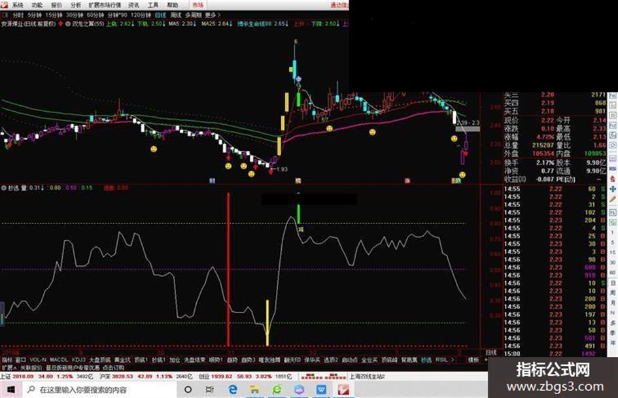Open the 系统 menu

(x=18, y=5)
